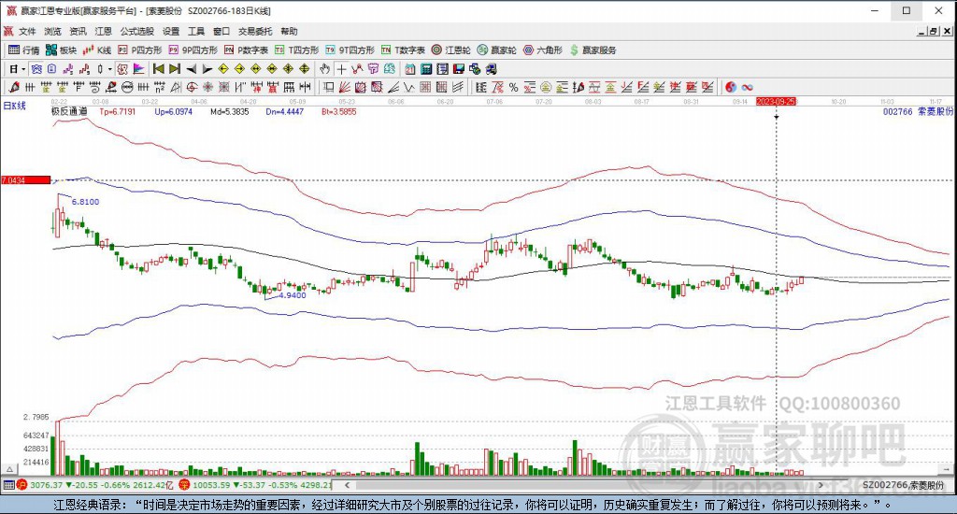
Task: Launch the 赢家轮 wheel tool
Action: coord(497,50)
